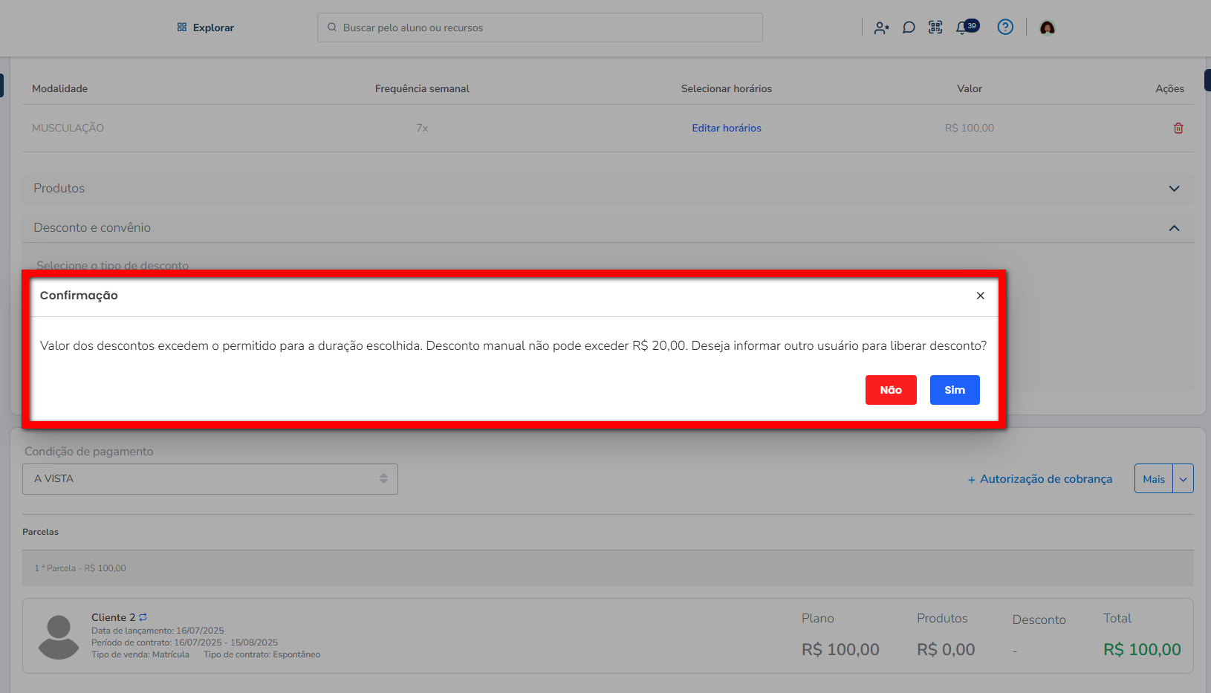Collapse the Desconto e convênio section
Viewport: 1211px width, 693px height.
click(1174, 228)
